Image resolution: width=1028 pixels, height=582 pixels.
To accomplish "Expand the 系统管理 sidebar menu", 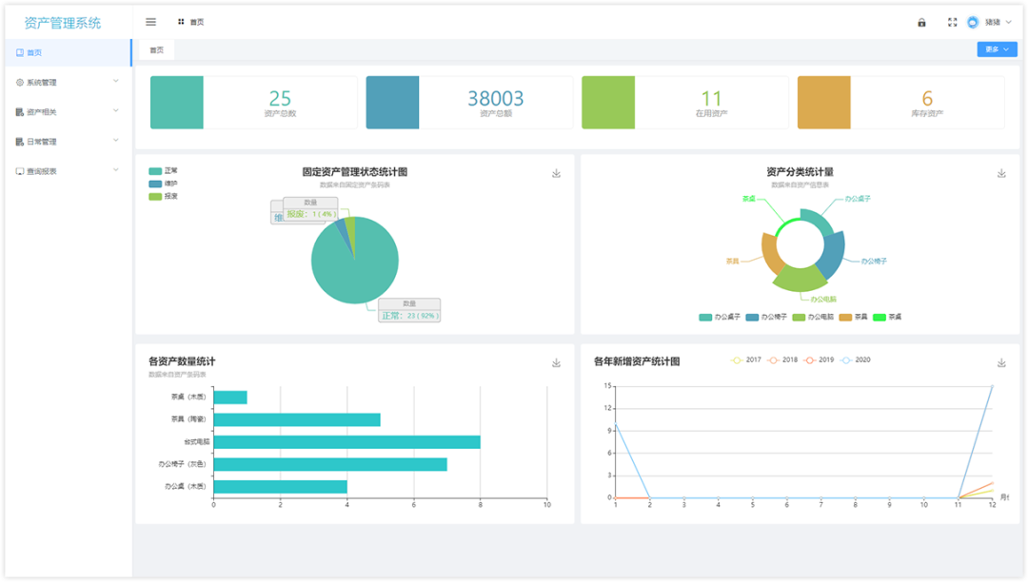I will tap(67, 83).
